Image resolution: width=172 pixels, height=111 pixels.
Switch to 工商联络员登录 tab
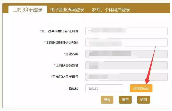click(x=28, y=10)
